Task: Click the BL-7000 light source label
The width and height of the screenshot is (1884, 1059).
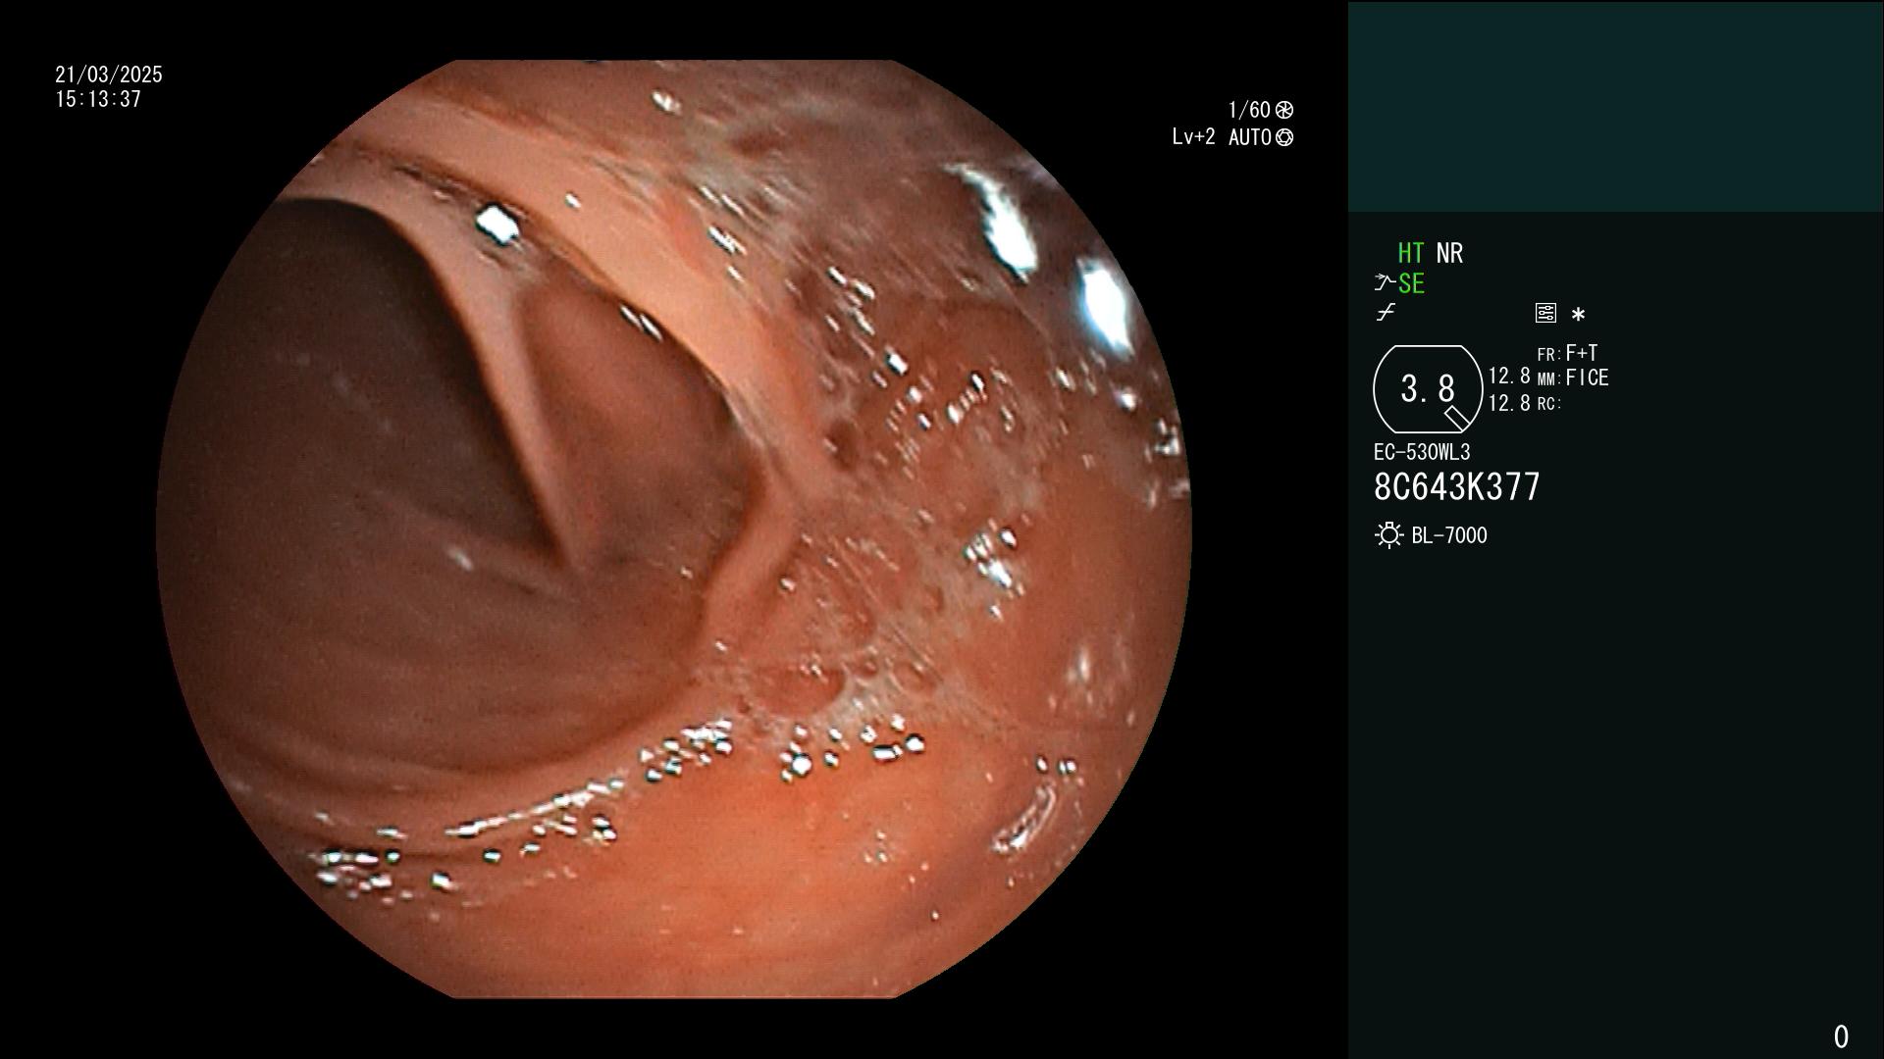Action: coord(1449,535)
